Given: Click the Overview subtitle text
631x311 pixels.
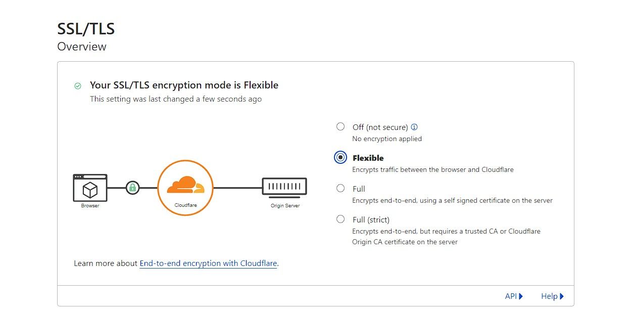Looking at the screenshot, I should [x=82, y=47].
